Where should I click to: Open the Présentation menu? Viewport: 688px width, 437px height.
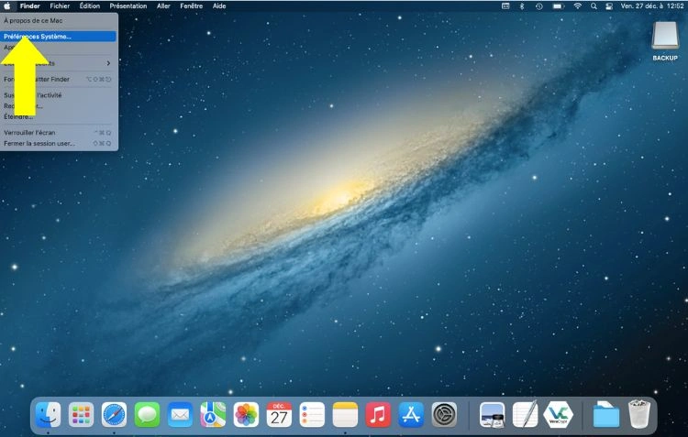(x=128, y=5)
